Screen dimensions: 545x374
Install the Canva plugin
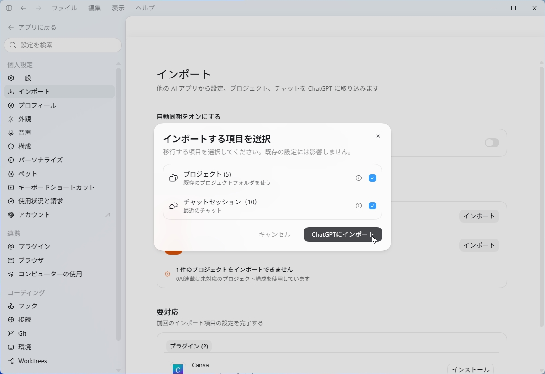click(470, 369)
